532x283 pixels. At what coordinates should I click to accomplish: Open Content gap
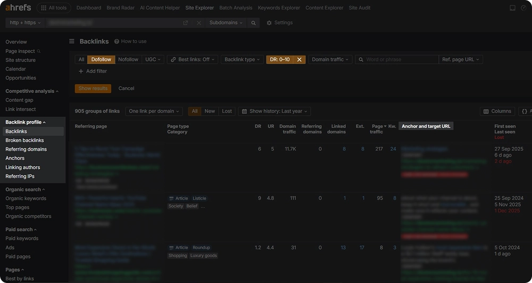pos(19,100)
